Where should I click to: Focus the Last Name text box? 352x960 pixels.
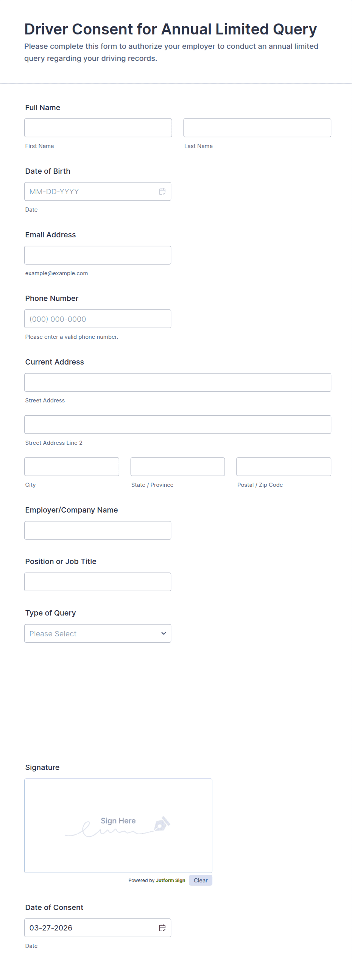pyautogui.click(x=257, y=128)
